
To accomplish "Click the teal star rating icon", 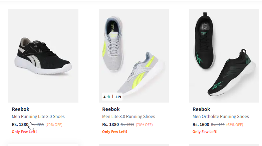I will [108, 97].
